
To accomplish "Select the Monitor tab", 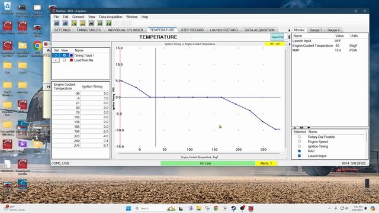I will click(299, 30).
